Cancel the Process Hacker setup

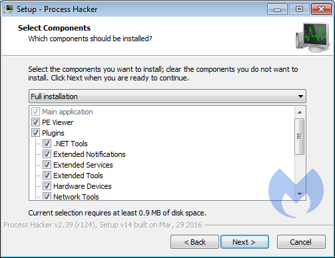tap(301, 242)
